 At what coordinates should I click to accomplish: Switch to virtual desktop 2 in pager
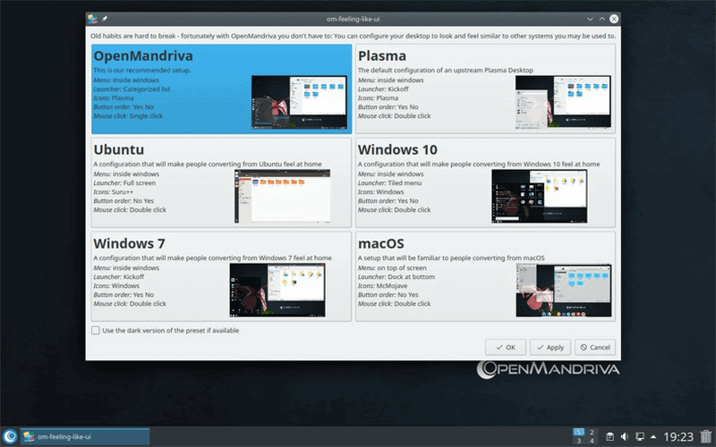click(591, 431)
